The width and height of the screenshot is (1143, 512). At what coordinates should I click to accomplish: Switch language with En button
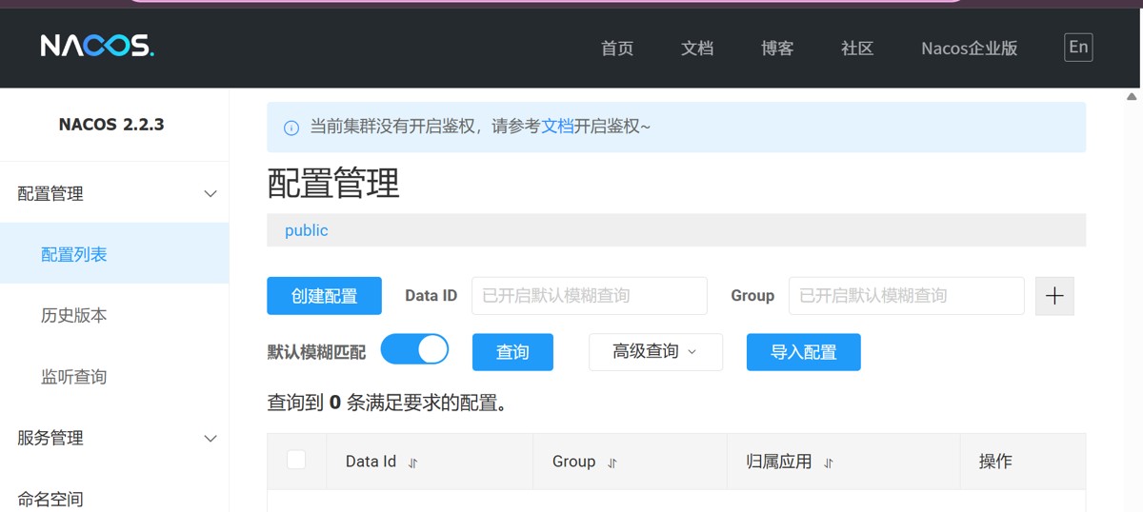[1078, 48]
